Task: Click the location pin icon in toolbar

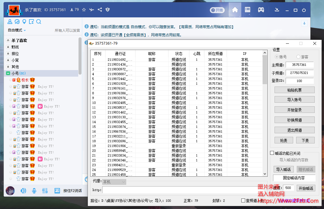Action: tap(24, 22)
